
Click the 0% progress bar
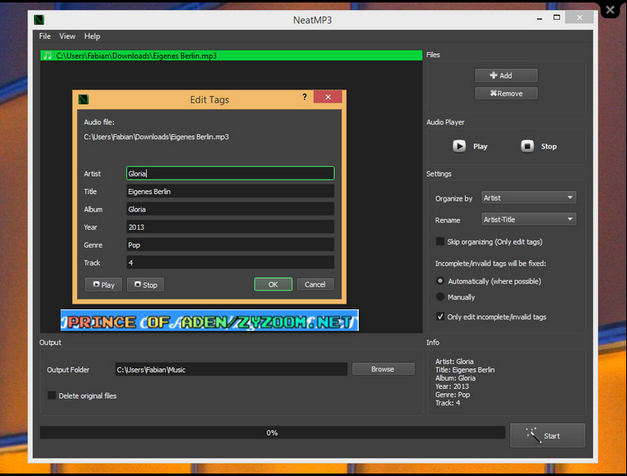pyautogui.click(x=272, y=433)
